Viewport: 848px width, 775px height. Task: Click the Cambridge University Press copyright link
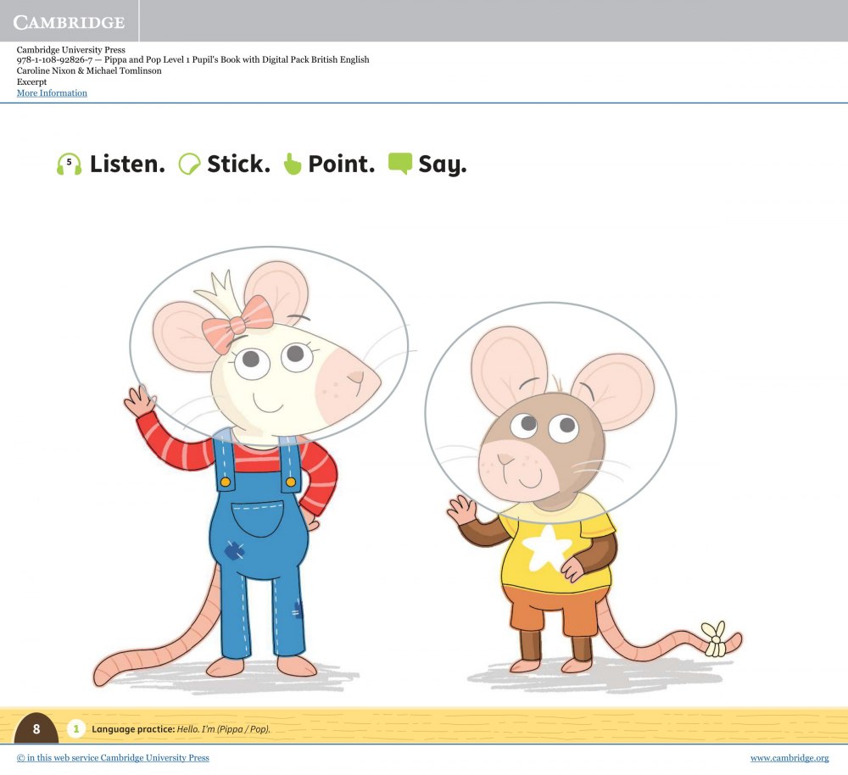(113, 758)
